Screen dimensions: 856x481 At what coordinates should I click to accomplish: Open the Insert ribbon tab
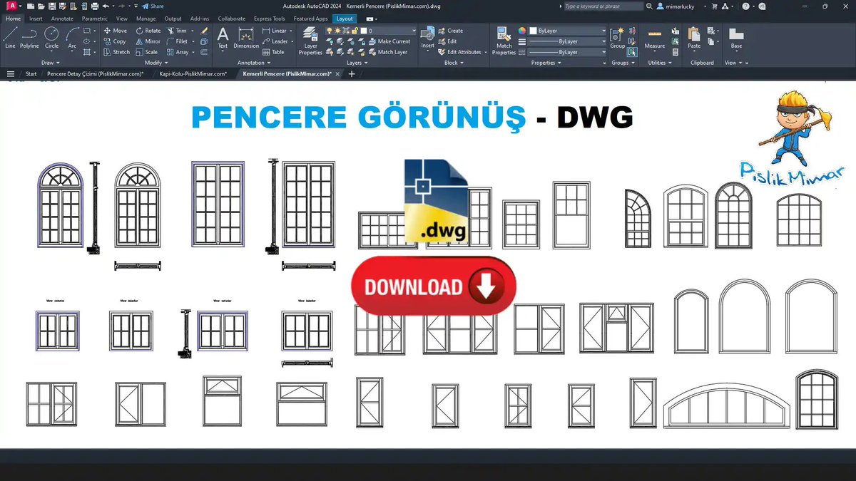coord(36,19)
